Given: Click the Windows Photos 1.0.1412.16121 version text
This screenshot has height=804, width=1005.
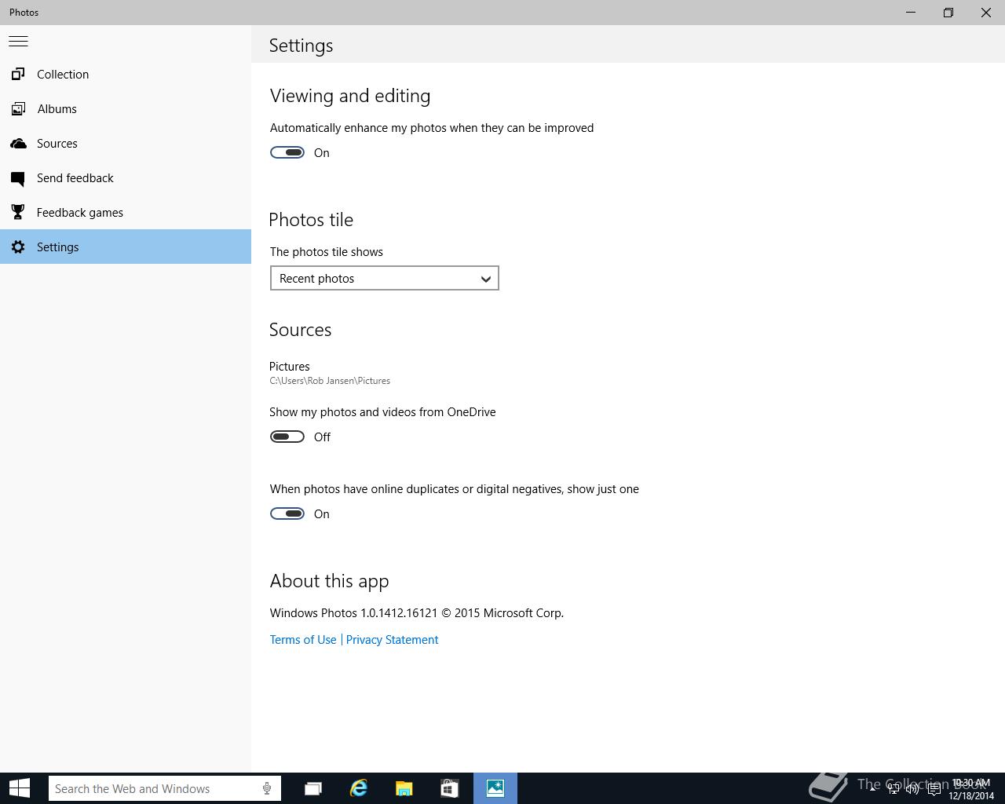Looking at the screenshot, I should click(417, 613).
